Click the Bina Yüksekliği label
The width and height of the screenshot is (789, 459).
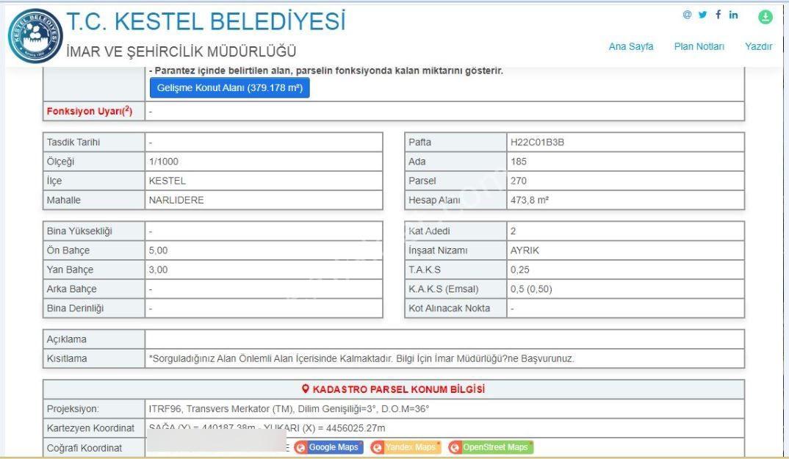click(79, 231)
